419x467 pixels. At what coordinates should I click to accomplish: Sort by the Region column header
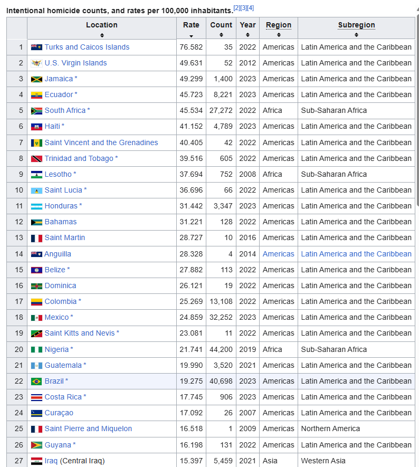point(278,28)
